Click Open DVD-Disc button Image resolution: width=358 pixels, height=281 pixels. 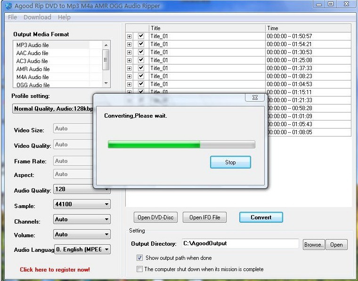(155, 217)
